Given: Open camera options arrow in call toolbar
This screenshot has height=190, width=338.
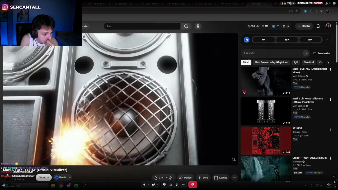Looking at the screenshot, I should click(x=157, y=185).
